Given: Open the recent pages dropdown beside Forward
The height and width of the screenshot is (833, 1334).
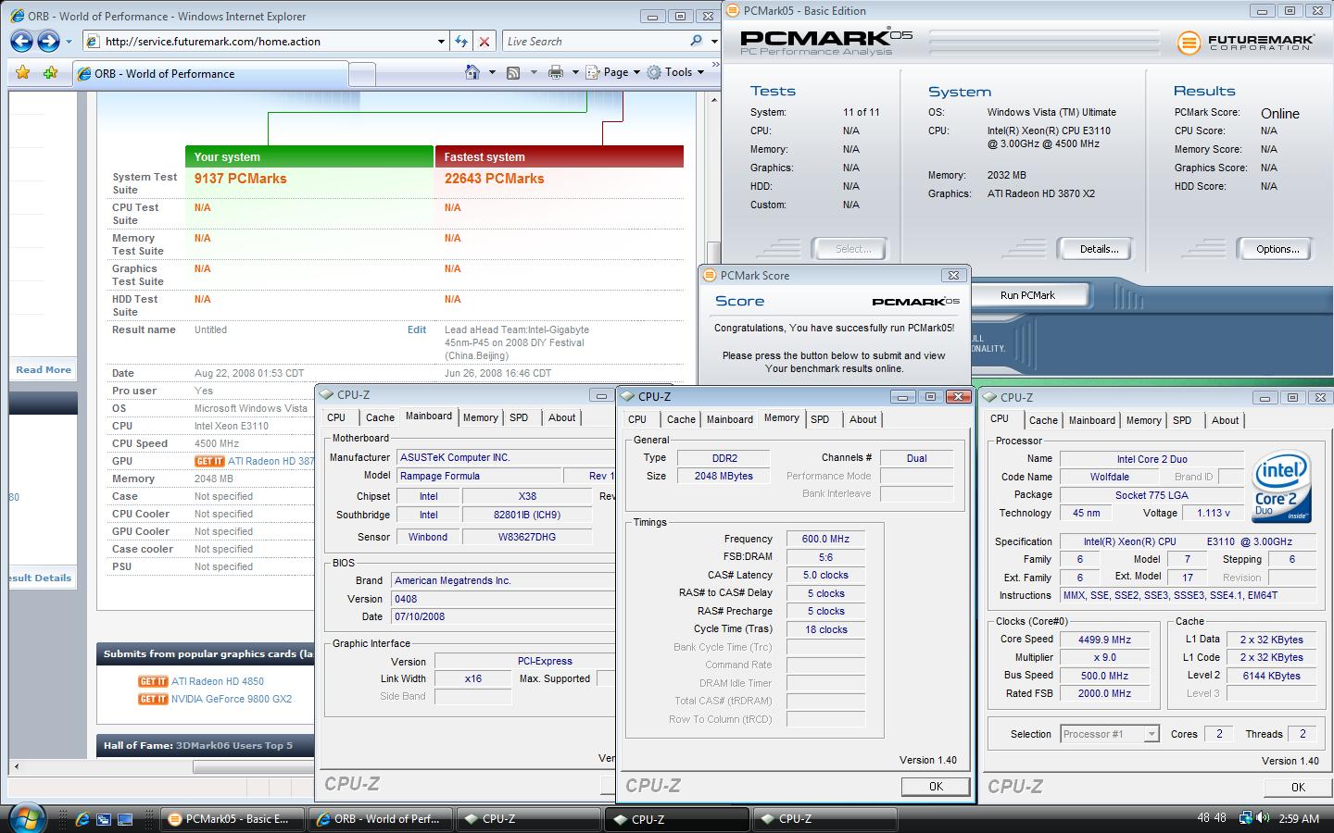Looking at the screenshot, I should (x=69, y=42).
